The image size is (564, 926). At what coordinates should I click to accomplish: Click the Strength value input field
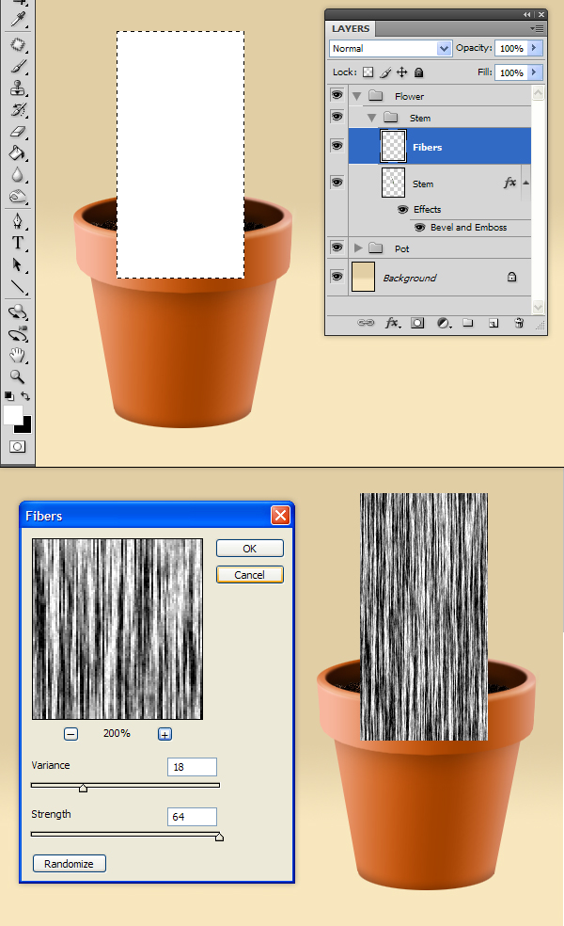pos(192,816)
